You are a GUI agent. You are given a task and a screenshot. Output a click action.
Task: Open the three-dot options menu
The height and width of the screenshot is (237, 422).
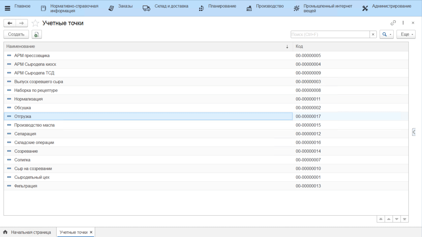[x=403, y=23]
